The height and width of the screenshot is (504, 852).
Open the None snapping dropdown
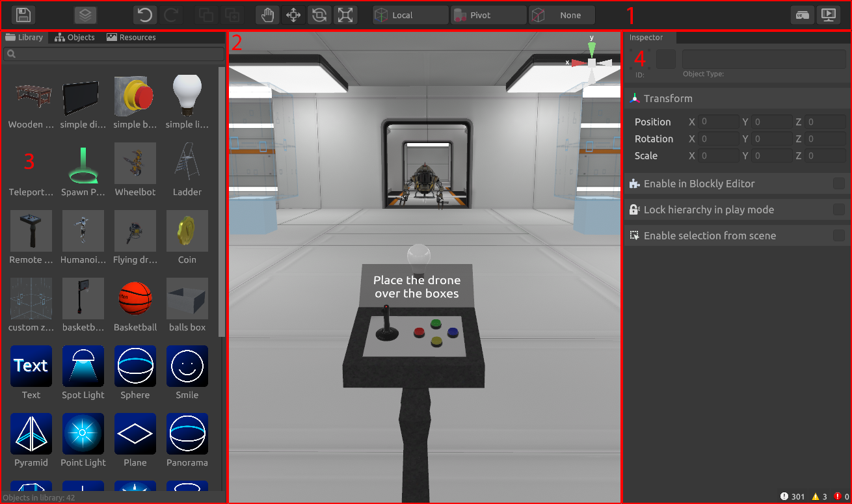coord(562,15)
